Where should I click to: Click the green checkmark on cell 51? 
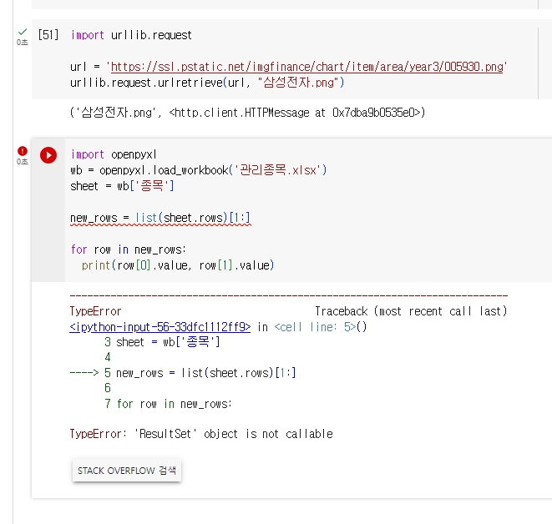pyautogui.click(x=23, y=32)
